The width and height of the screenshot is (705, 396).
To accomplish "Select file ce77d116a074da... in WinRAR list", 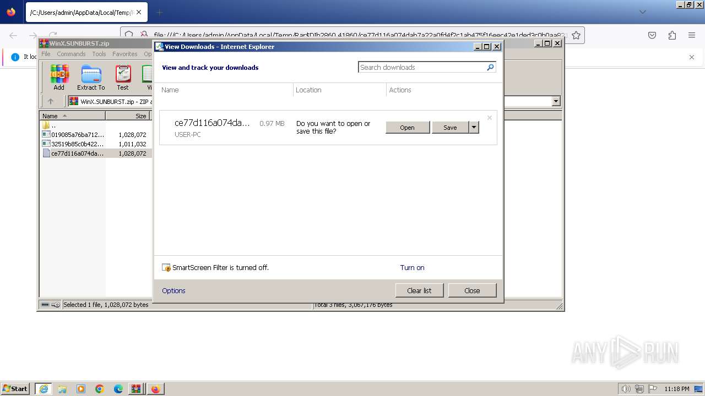I will coord(73,153).
